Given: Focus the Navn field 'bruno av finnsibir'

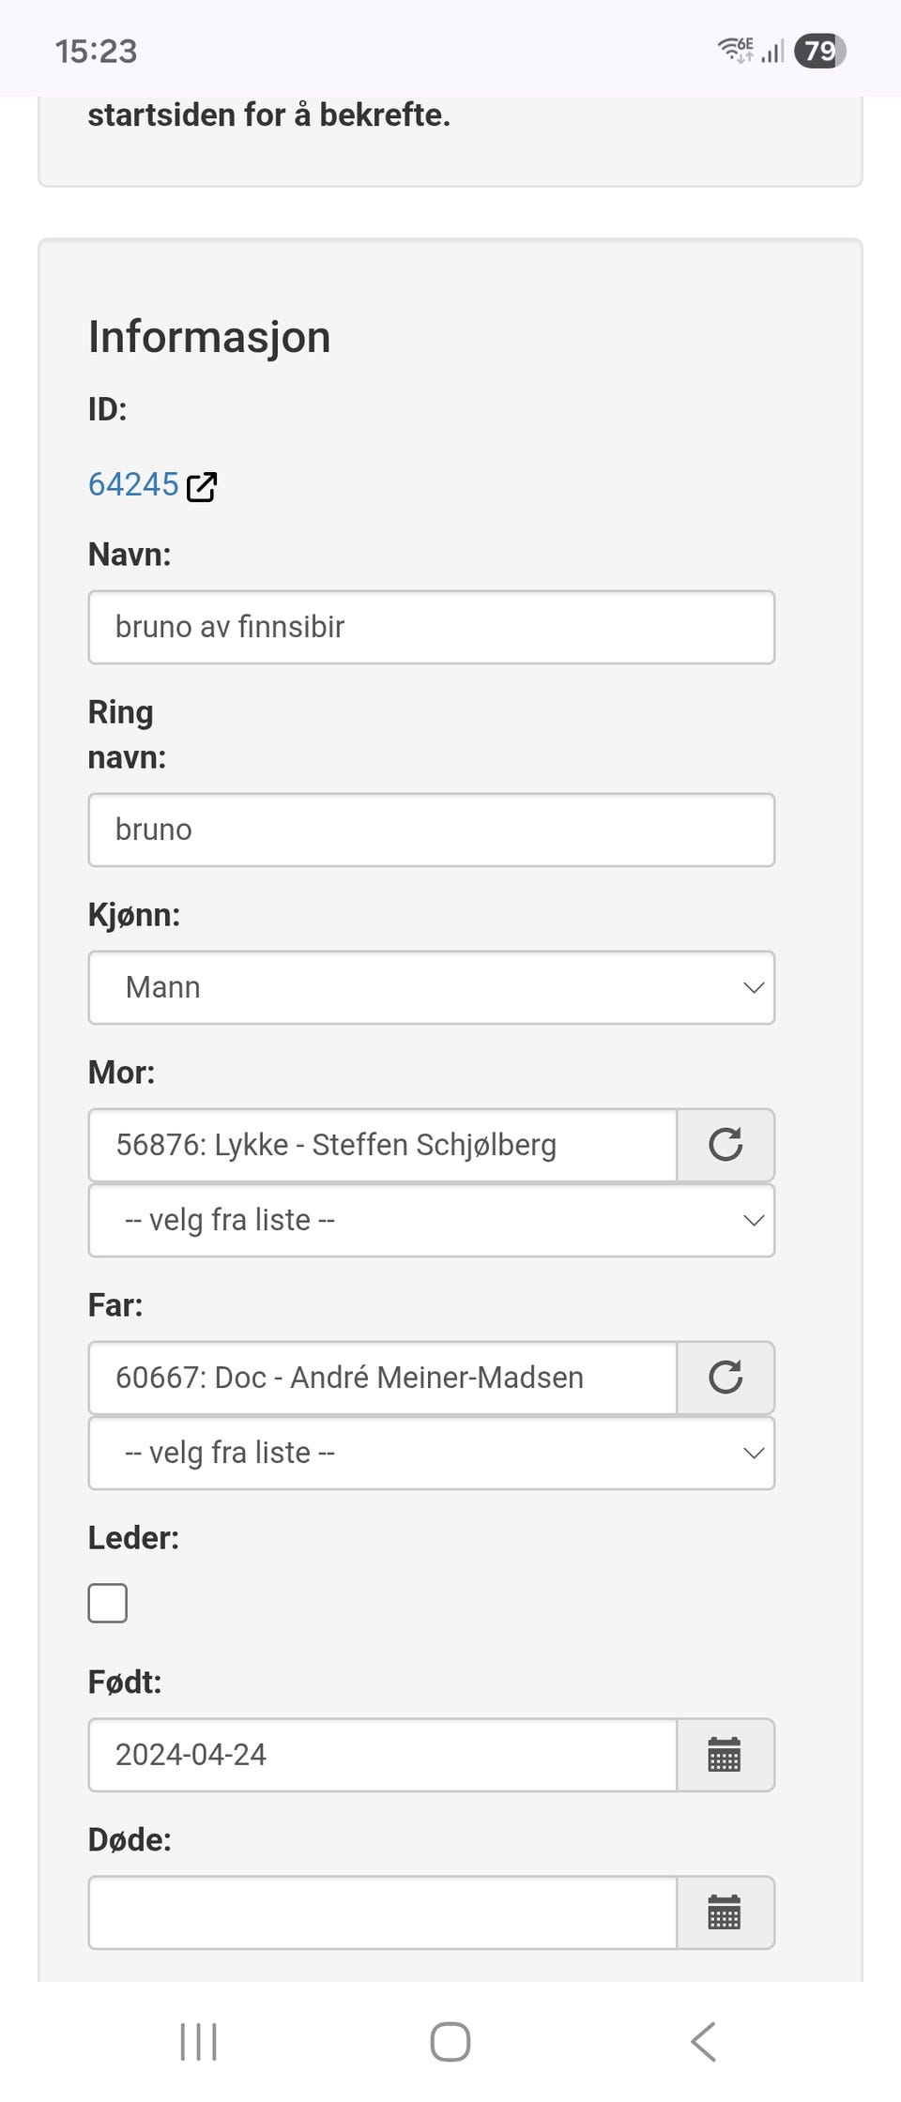Looking at the screenshot, I should pyautogui.click(x=432, y=627).
